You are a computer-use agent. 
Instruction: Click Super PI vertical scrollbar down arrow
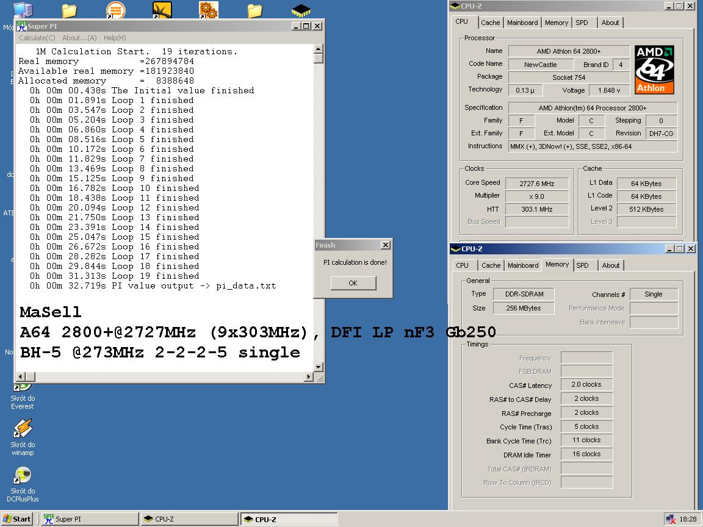(x=319, y=367)
